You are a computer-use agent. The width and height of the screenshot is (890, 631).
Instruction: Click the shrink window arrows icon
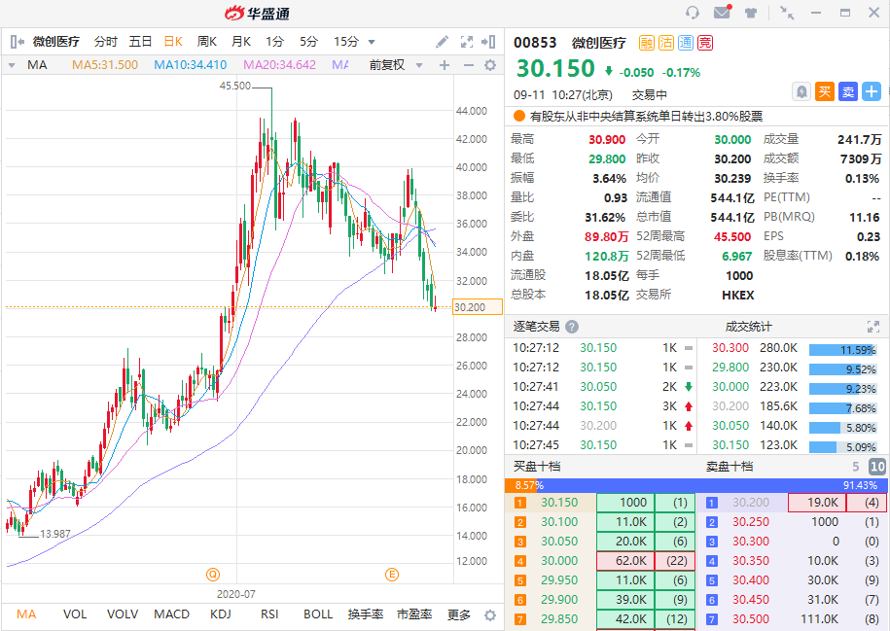[787, 13]
